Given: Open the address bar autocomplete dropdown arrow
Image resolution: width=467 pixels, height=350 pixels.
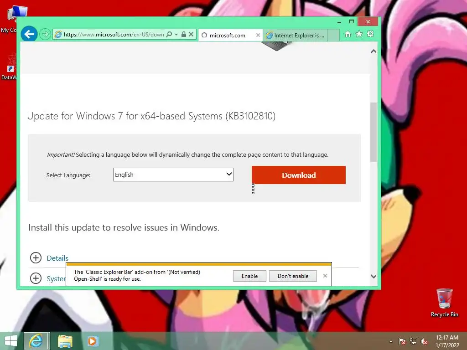Looking at the screenshot, I should [176, 35].
